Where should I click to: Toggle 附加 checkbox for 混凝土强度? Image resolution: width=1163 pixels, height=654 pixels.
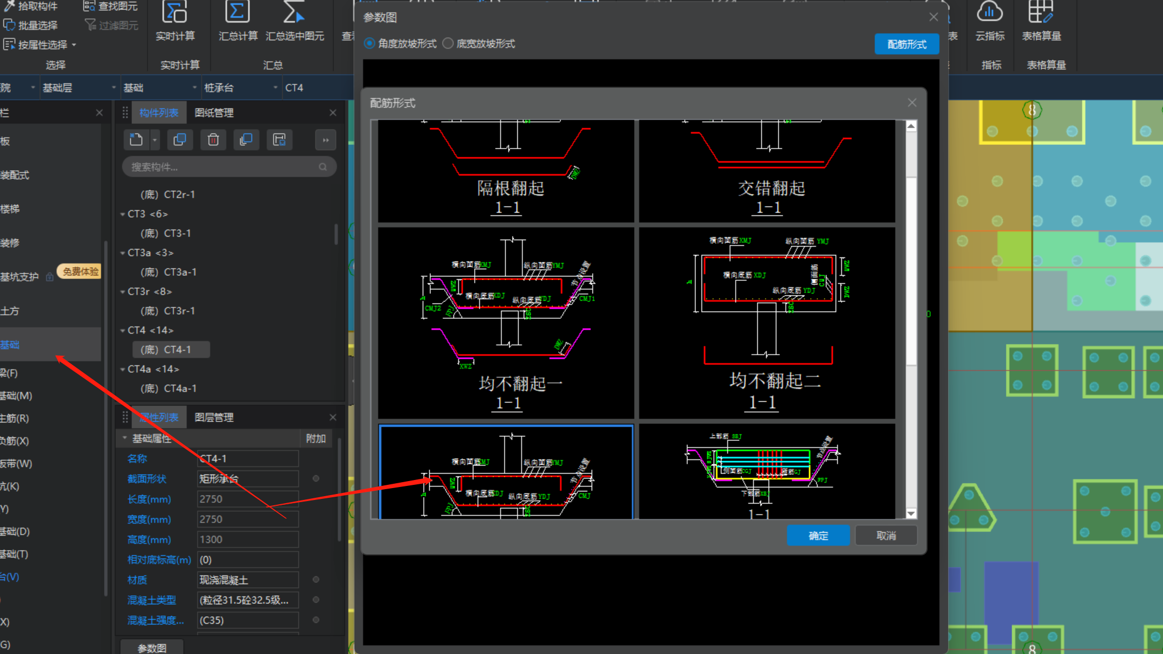[316, 620]
